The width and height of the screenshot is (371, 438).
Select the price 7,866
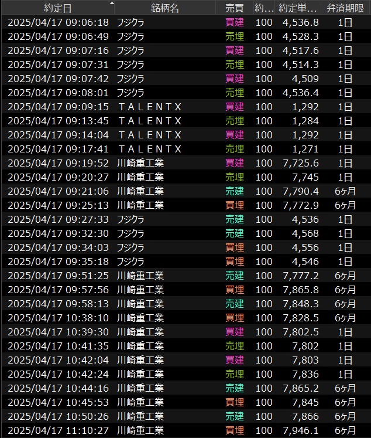(305, 416)
